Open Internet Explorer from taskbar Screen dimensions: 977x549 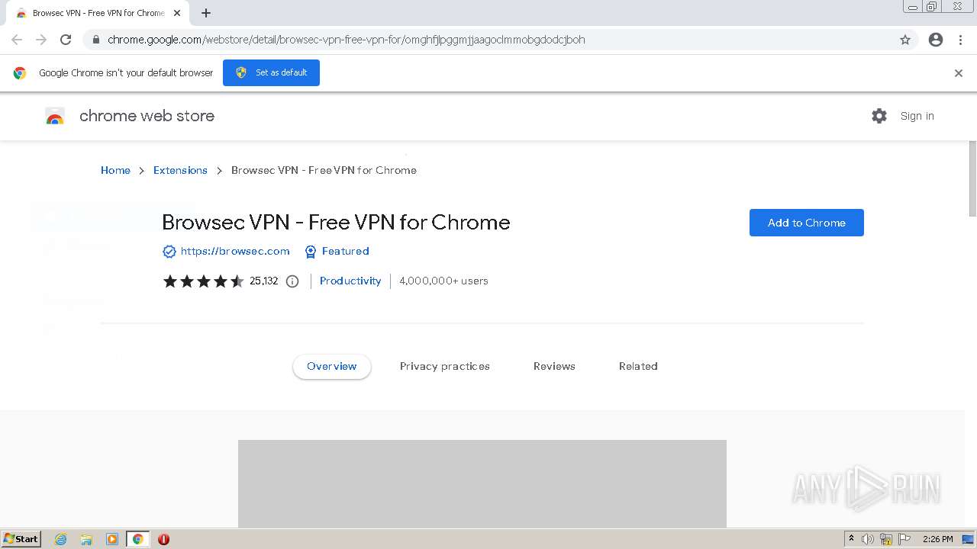60,539
